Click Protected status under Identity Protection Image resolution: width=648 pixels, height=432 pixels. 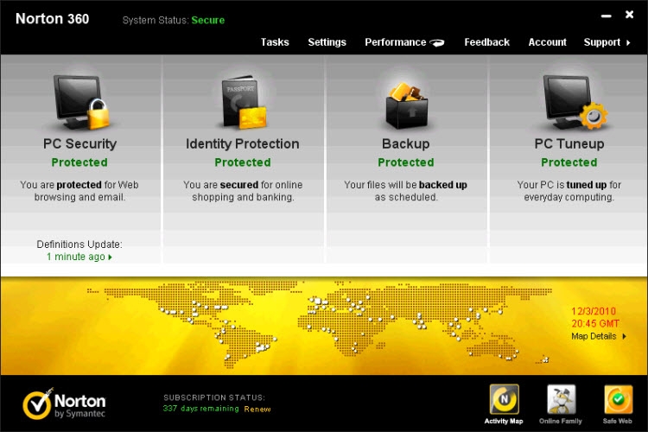coord(243,162)
